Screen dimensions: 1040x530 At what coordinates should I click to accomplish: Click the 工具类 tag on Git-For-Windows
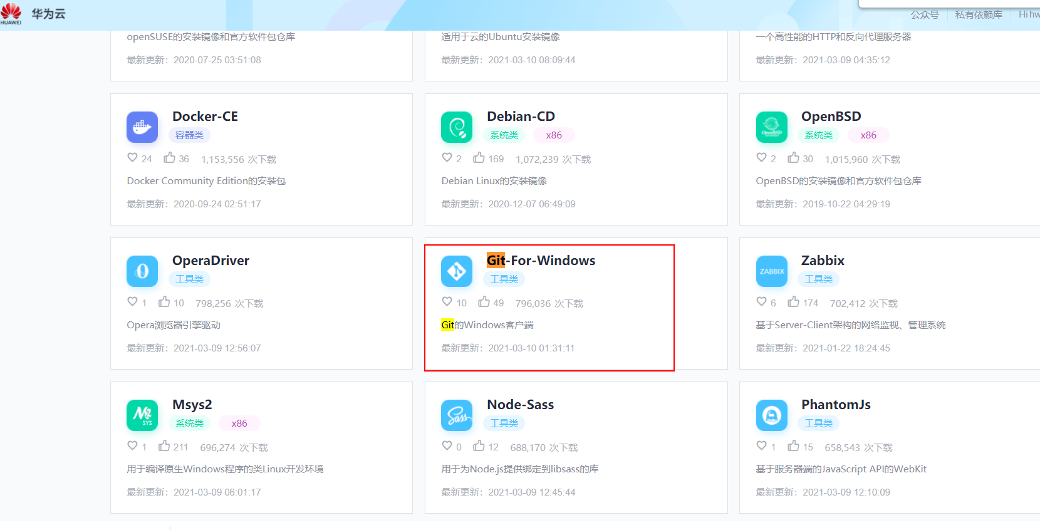click(x=504, y=279)
